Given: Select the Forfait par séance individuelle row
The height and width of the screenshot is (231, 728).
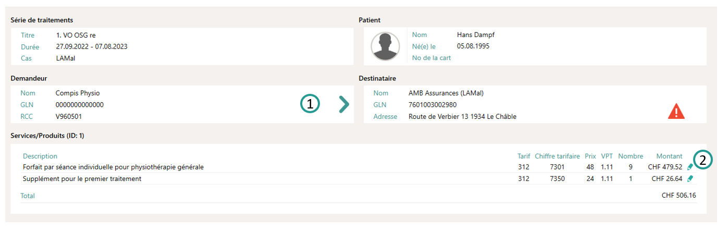Looking at the screenshot, I should click(113, 167).
